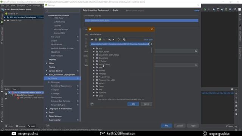Select the checked radio button in Gradle pane
Image resolution: width=242 pixels, height=136 pixels.
(86, 46)
